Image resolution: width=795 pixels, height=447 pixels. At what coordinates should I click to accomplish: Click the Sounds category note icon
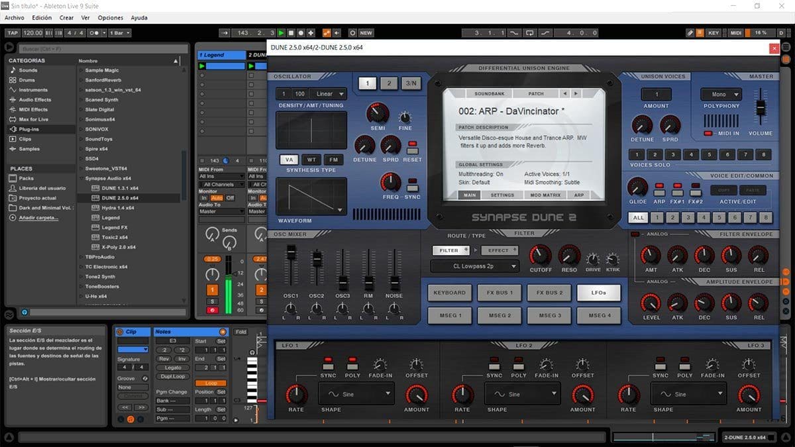coord(11,70)
